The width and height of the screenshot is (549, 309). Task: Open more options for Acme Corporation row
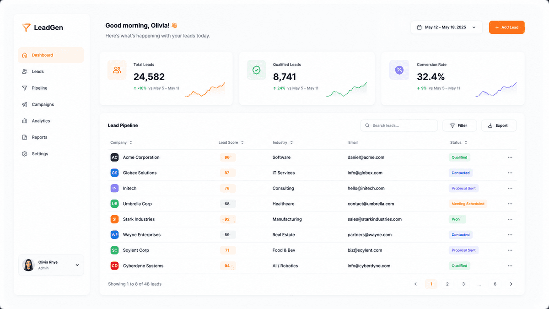pos(510,157)
